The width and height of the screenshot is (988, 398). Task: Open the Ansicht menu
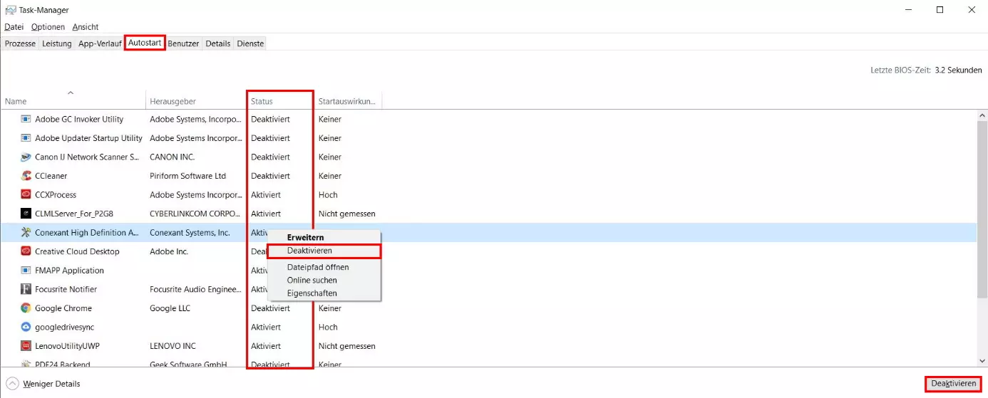[x=86, y=27]
